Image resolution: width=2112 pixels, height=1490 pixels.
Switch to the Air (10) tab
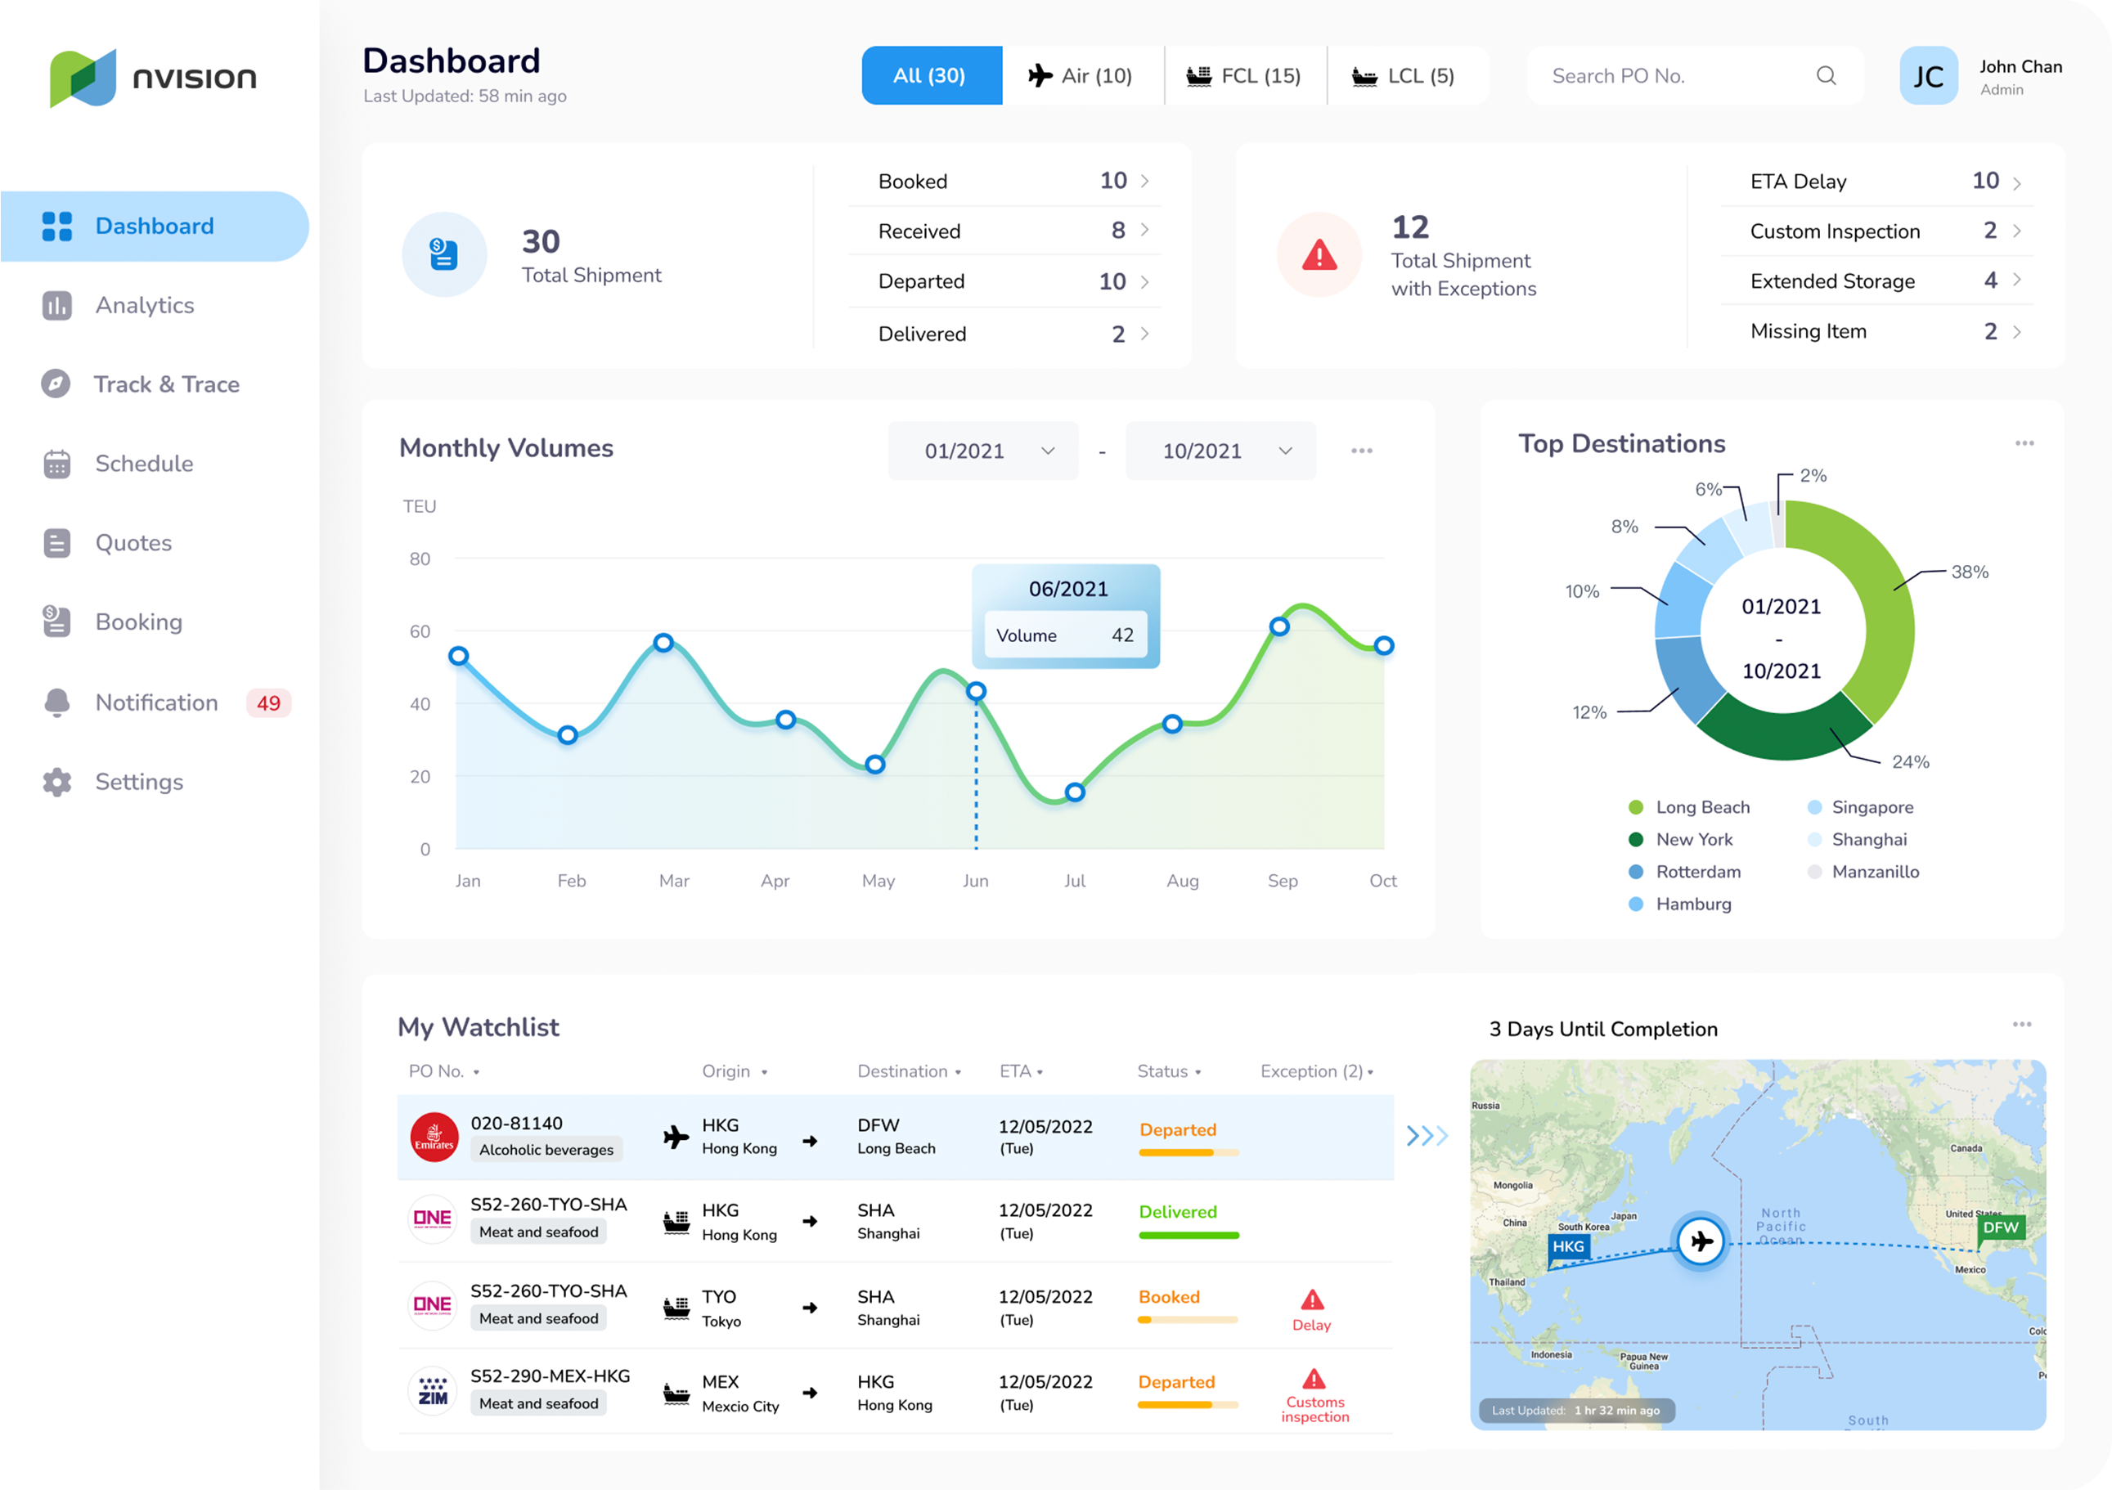1081,75
